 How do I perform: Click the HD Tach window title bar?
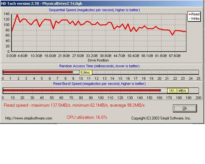tap(102, 4)
